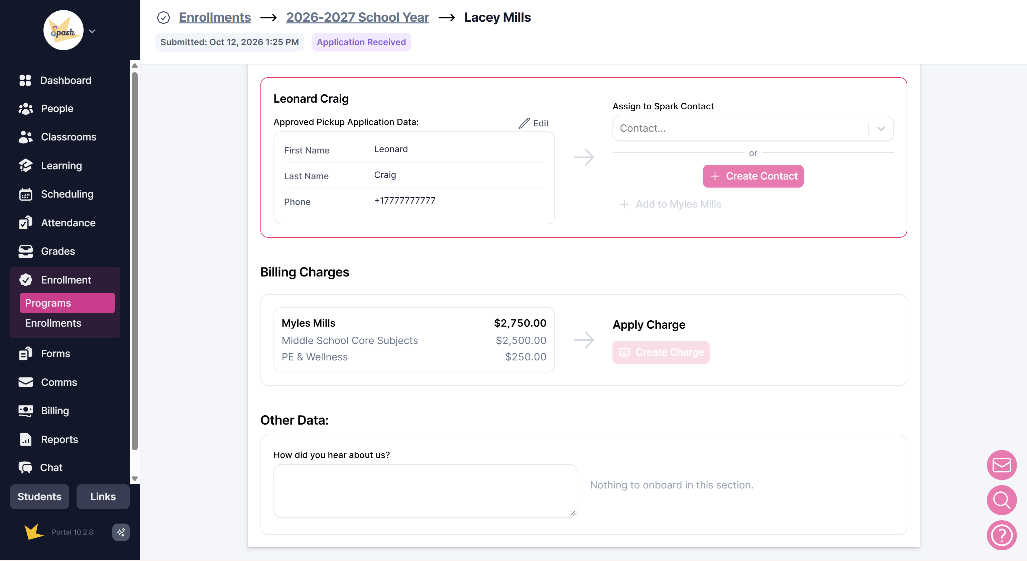This screenshot has height=561, width=1027.
Task: Click the sidebar scrollbar up arrow
Action: (135, 66)
